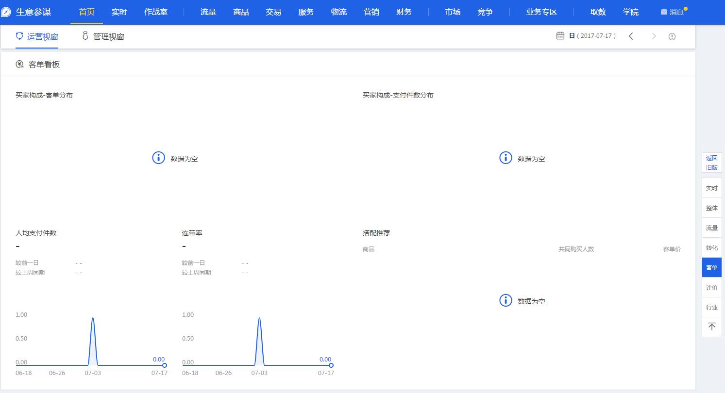Select 整体 in the right sidebar

(711, 208)
